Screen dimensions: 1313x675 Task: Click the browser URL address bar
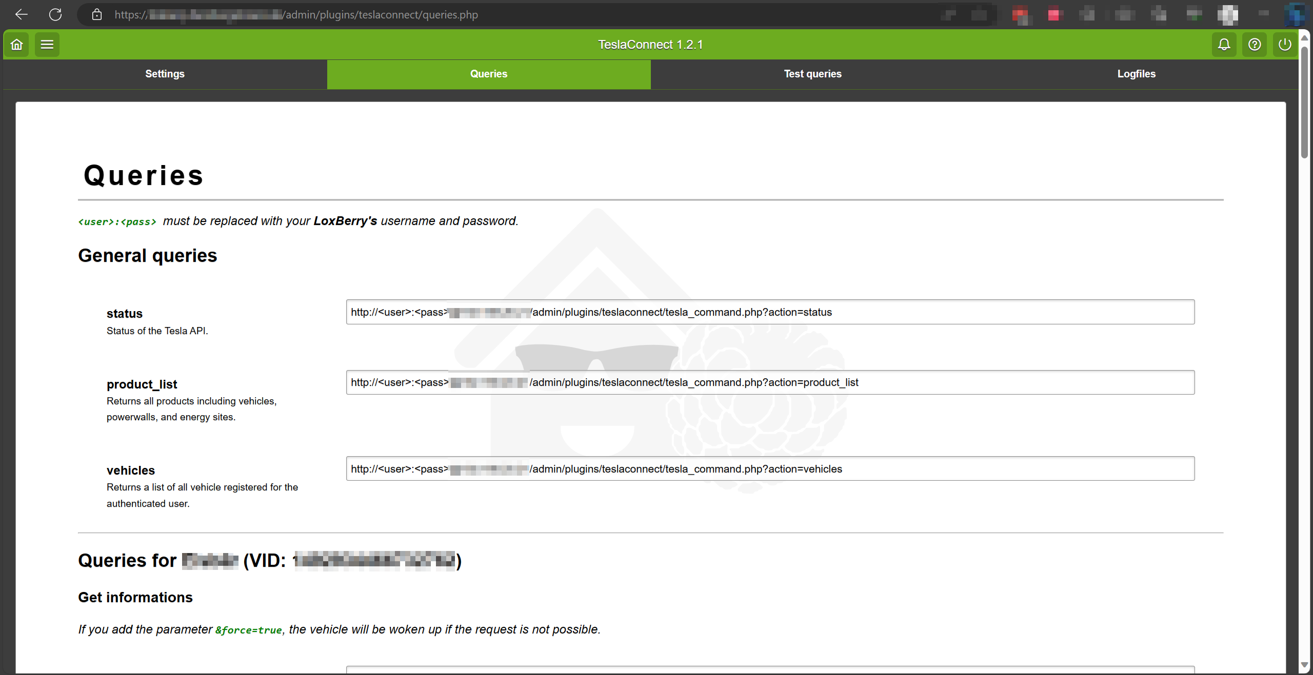click(x=513, y=14)
